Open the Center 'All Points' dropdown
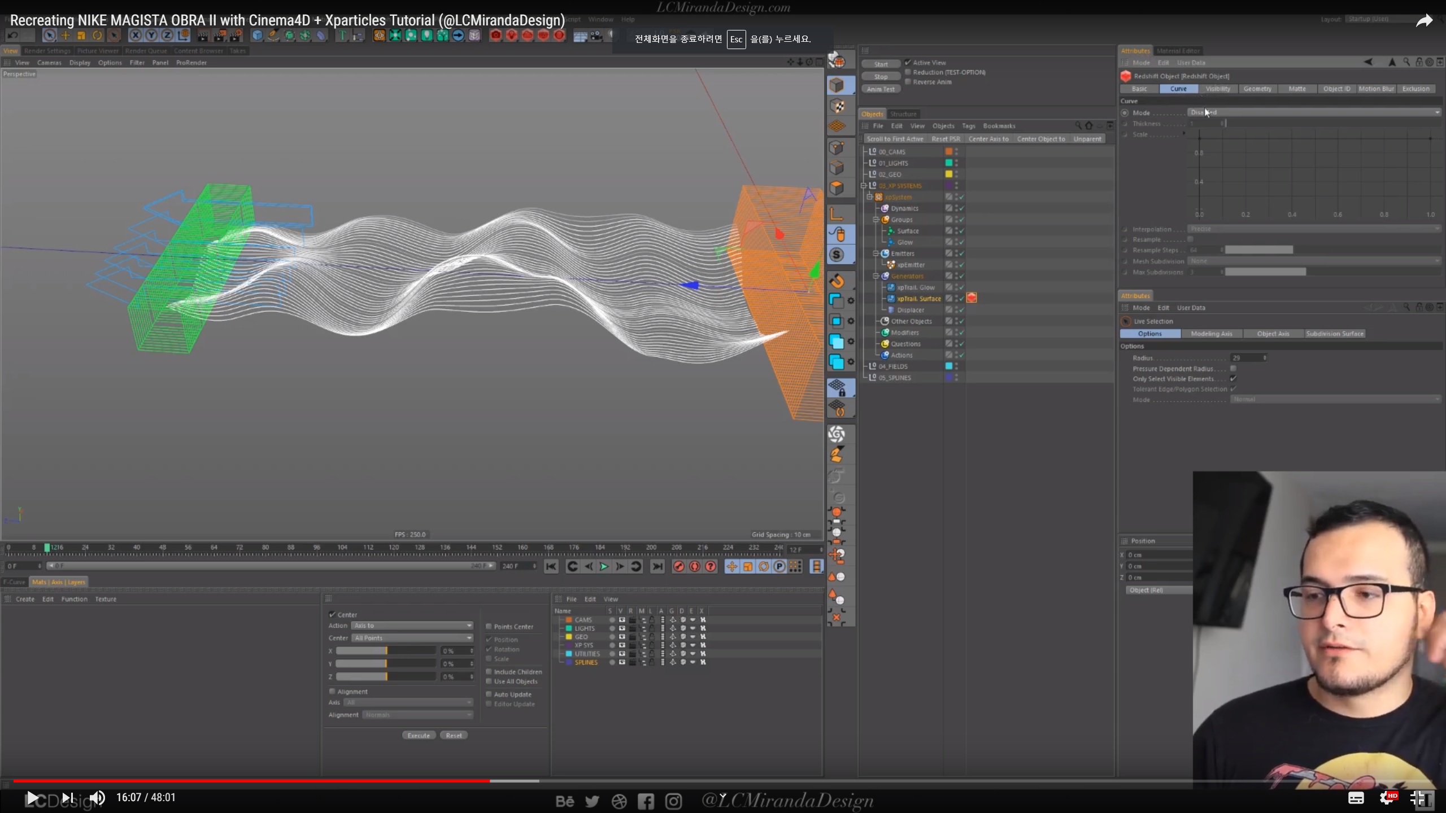 click(412, 638)
